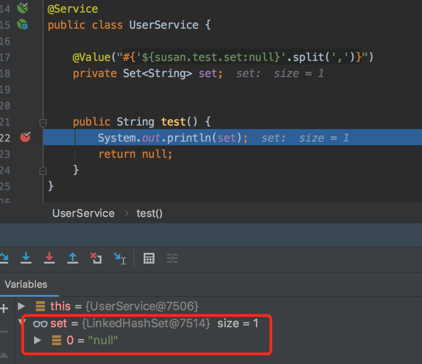Collapse the 'set' LinkedHashSet node
This screenshot has width=422, height=364.
click(x=21, y=323)
